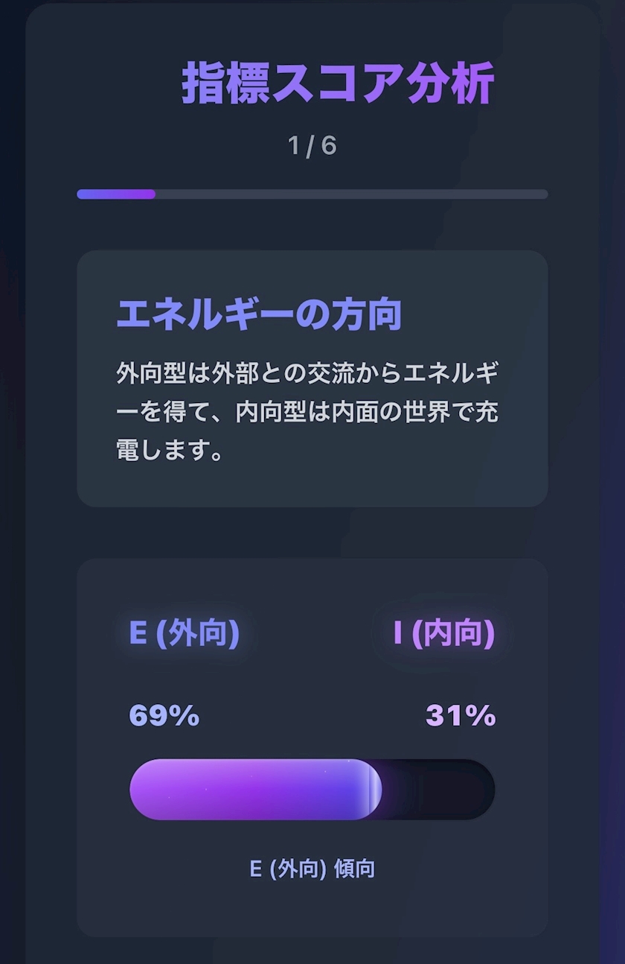Click the filled purple segment of top progress bar
This screenshot has width=625, height=964.
pyautogui.click(x=116, y=194)
